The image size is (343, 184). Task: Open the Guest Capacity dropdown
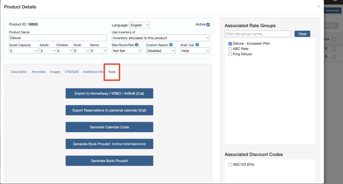23,51
